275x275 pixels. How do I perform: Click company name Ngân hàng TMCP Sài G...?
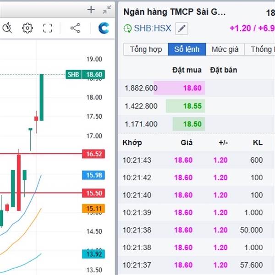(175, 12)
